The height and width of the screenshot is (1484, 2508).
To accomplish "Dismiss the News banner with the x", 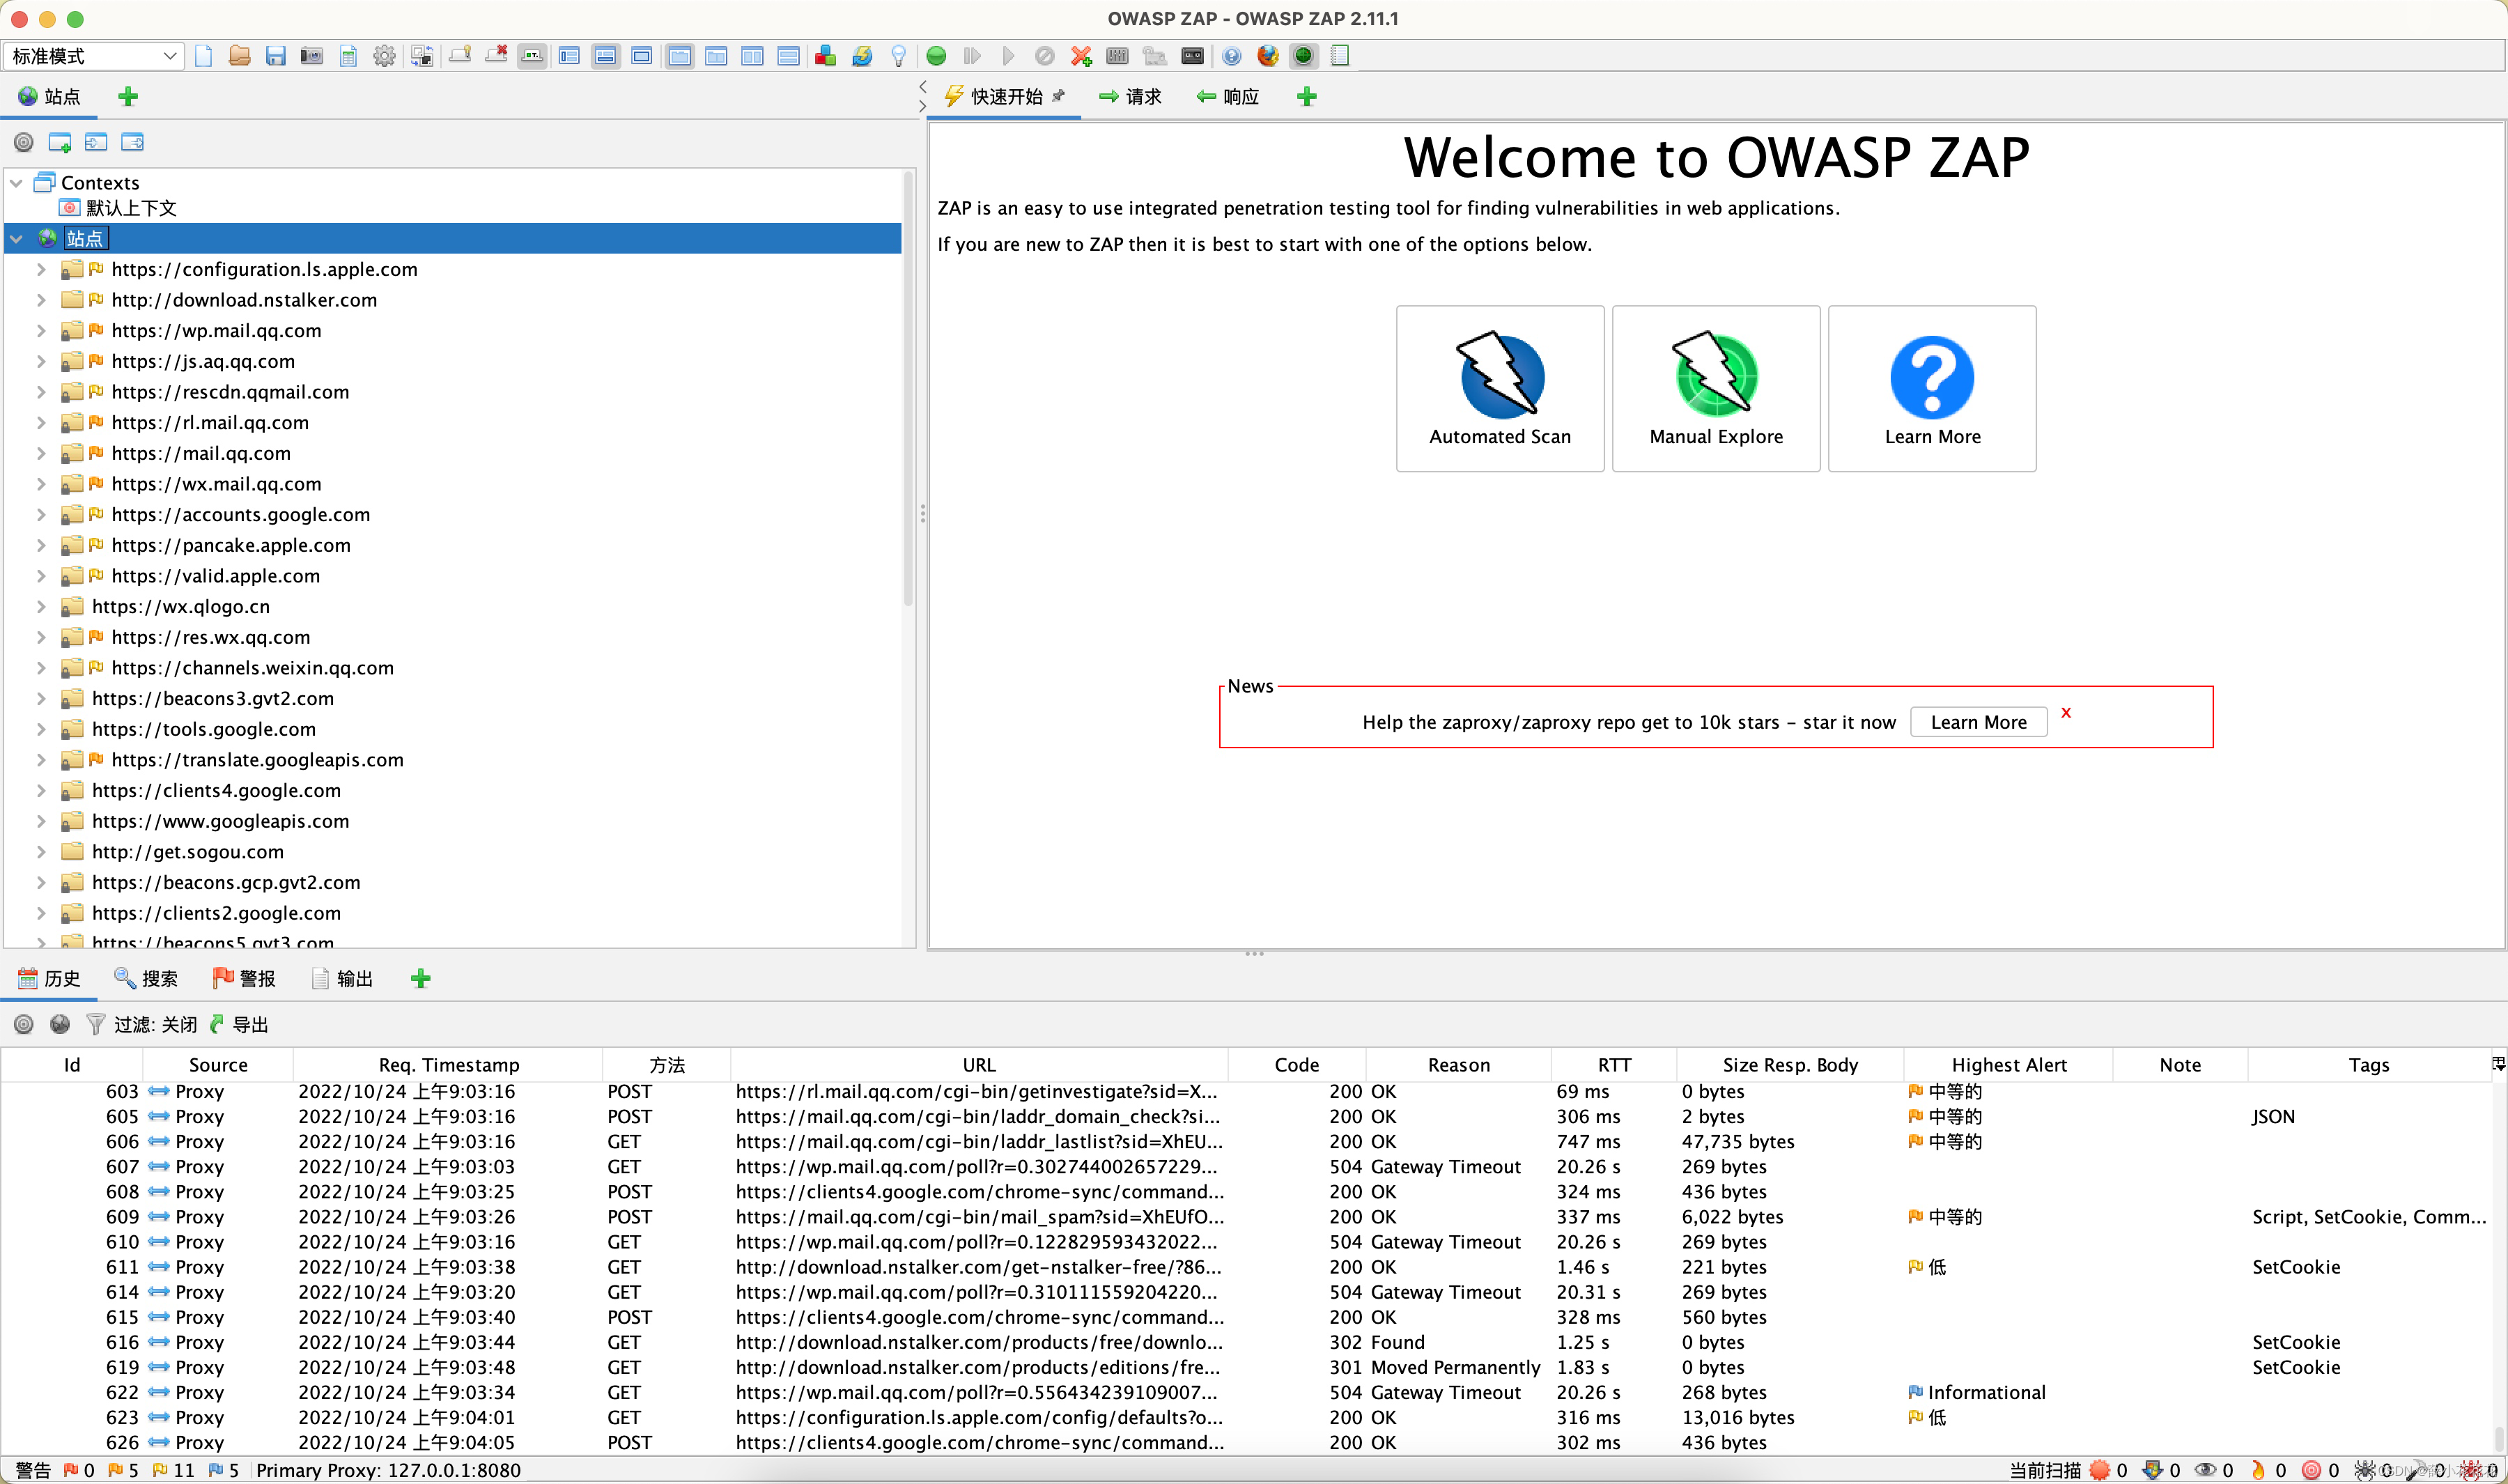I will (x=2066, y=713).
